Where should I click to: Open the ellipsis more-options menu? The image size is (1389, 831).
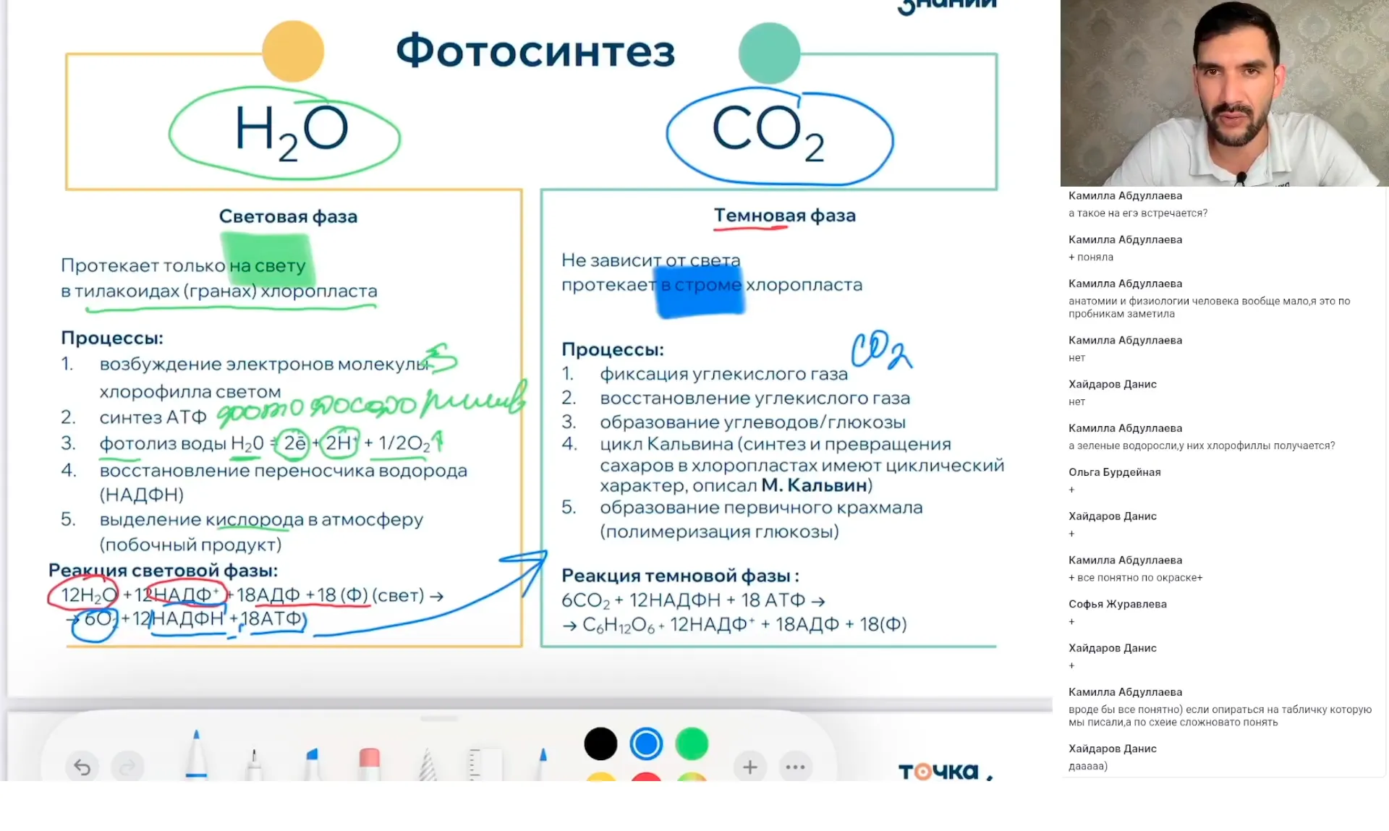click(796, 767)
